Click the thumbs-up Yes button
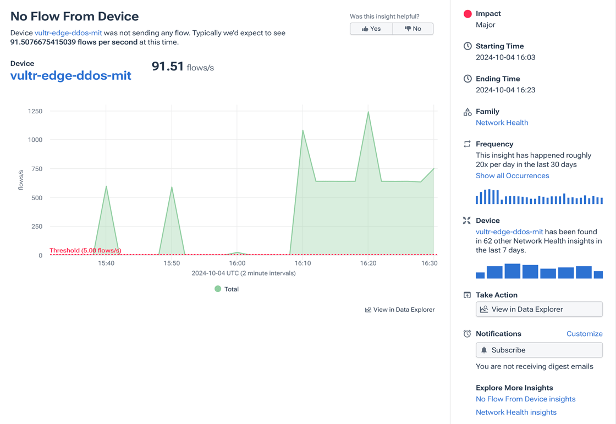This screenshot has height=424, width=616. 371,29
